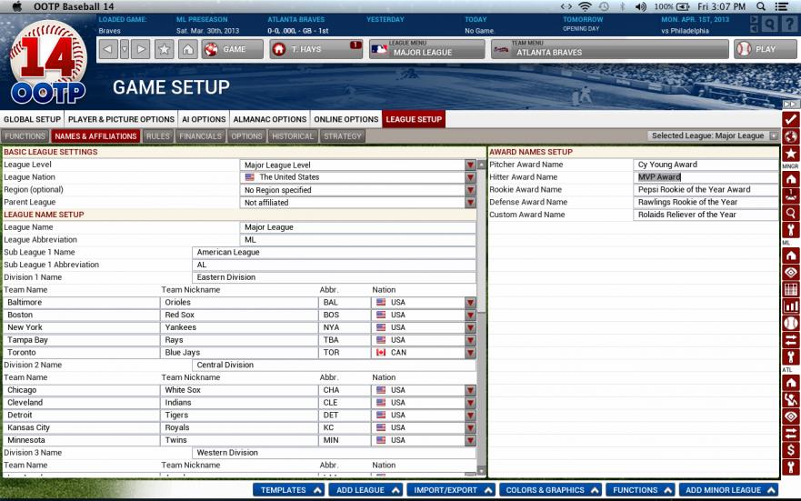Image resolution: width=801 pixels, height=501 pixels.
Task: Click the Add Minor League button
Action: [x=729, y=490]
